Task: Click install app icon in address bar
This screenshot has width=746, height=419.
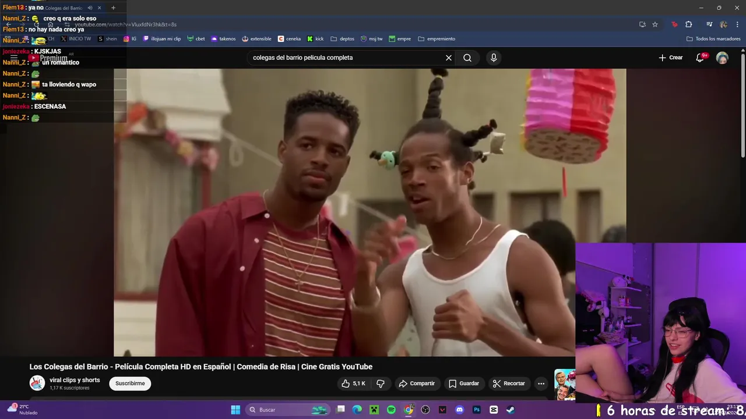Action: point(642,24)
